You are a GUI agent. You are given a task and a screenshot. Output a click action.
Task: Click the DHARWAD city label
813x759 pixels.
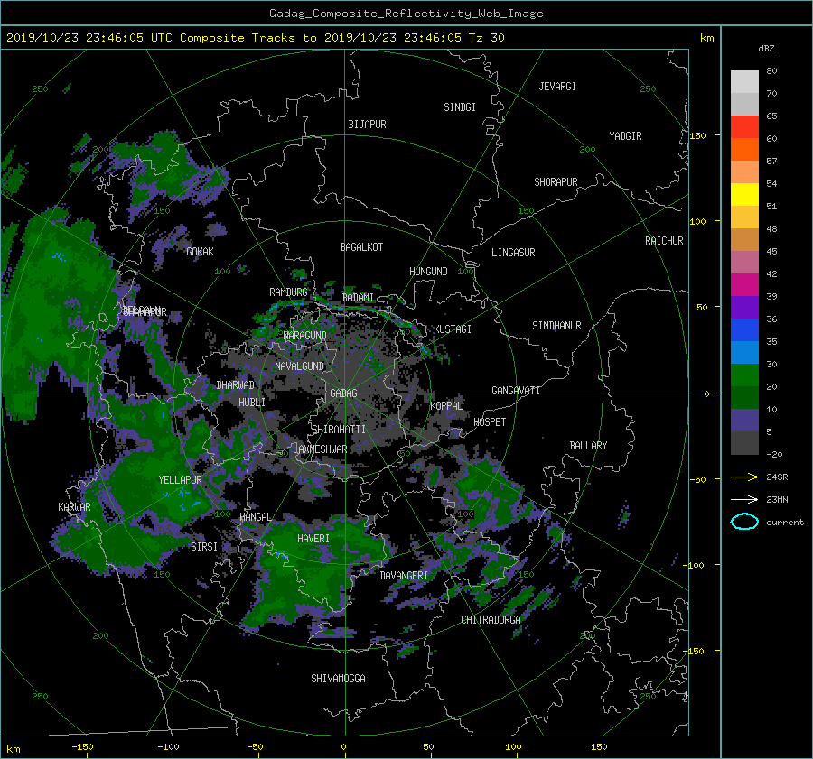point(236,385)
